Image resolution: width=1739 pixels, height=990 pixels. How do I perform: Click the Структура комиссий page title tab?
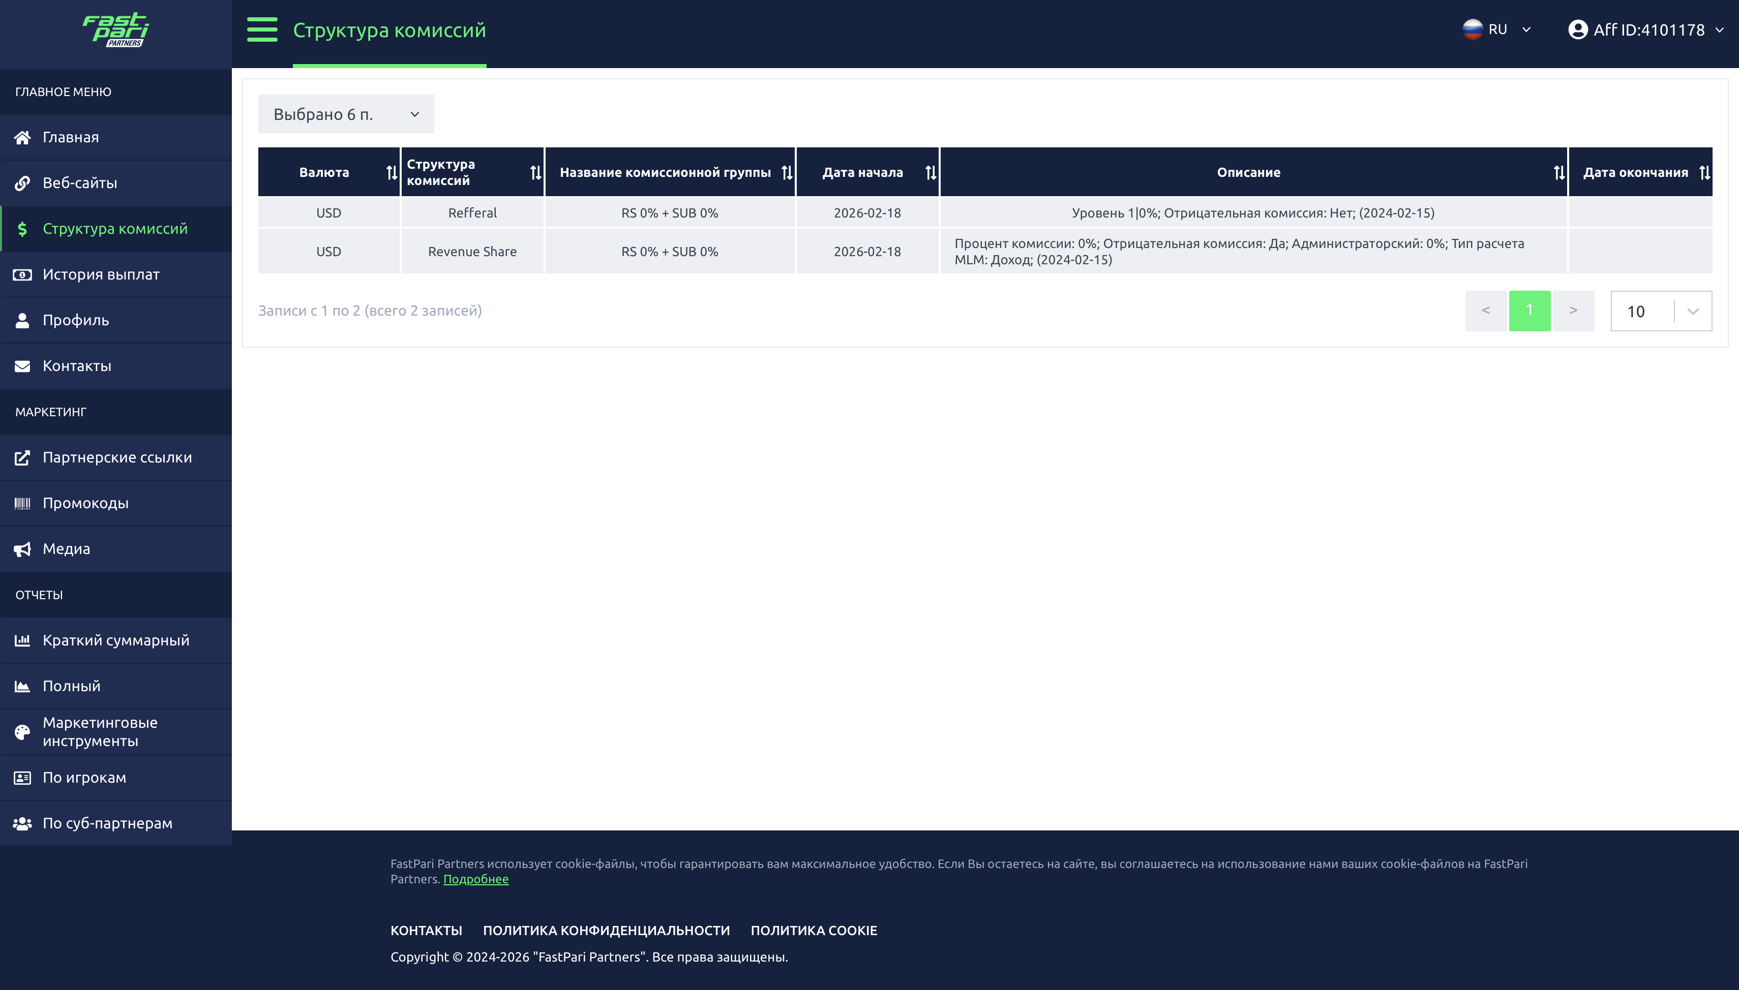[389, 30]
